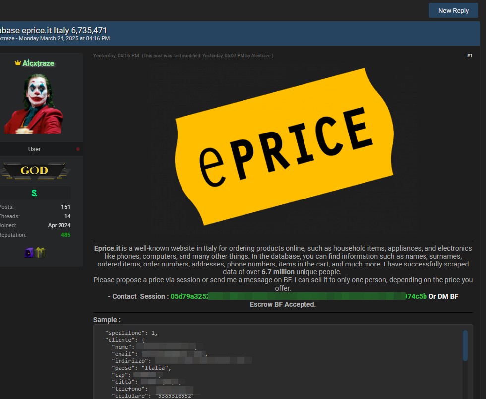Click the GOD rank badge

click(x=34, y=171)
